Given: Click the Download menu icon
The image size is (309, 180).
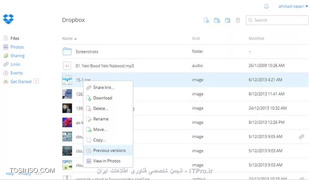Looking at the screenshot, I should pyautogui.click(x=89, y=98).
